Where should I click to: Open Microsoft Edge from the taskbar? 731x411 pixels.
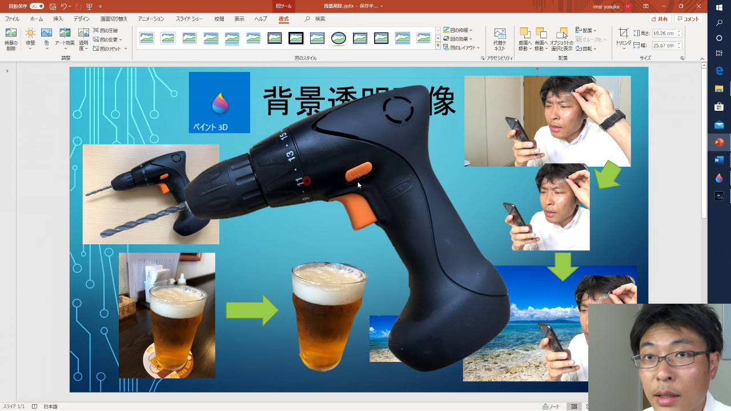click(719, 70)
